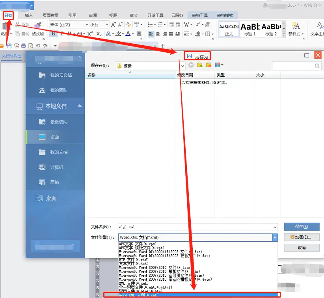The image size is (324, 298).
Task: Open the font size dropdown
Action: pos(107,25)
